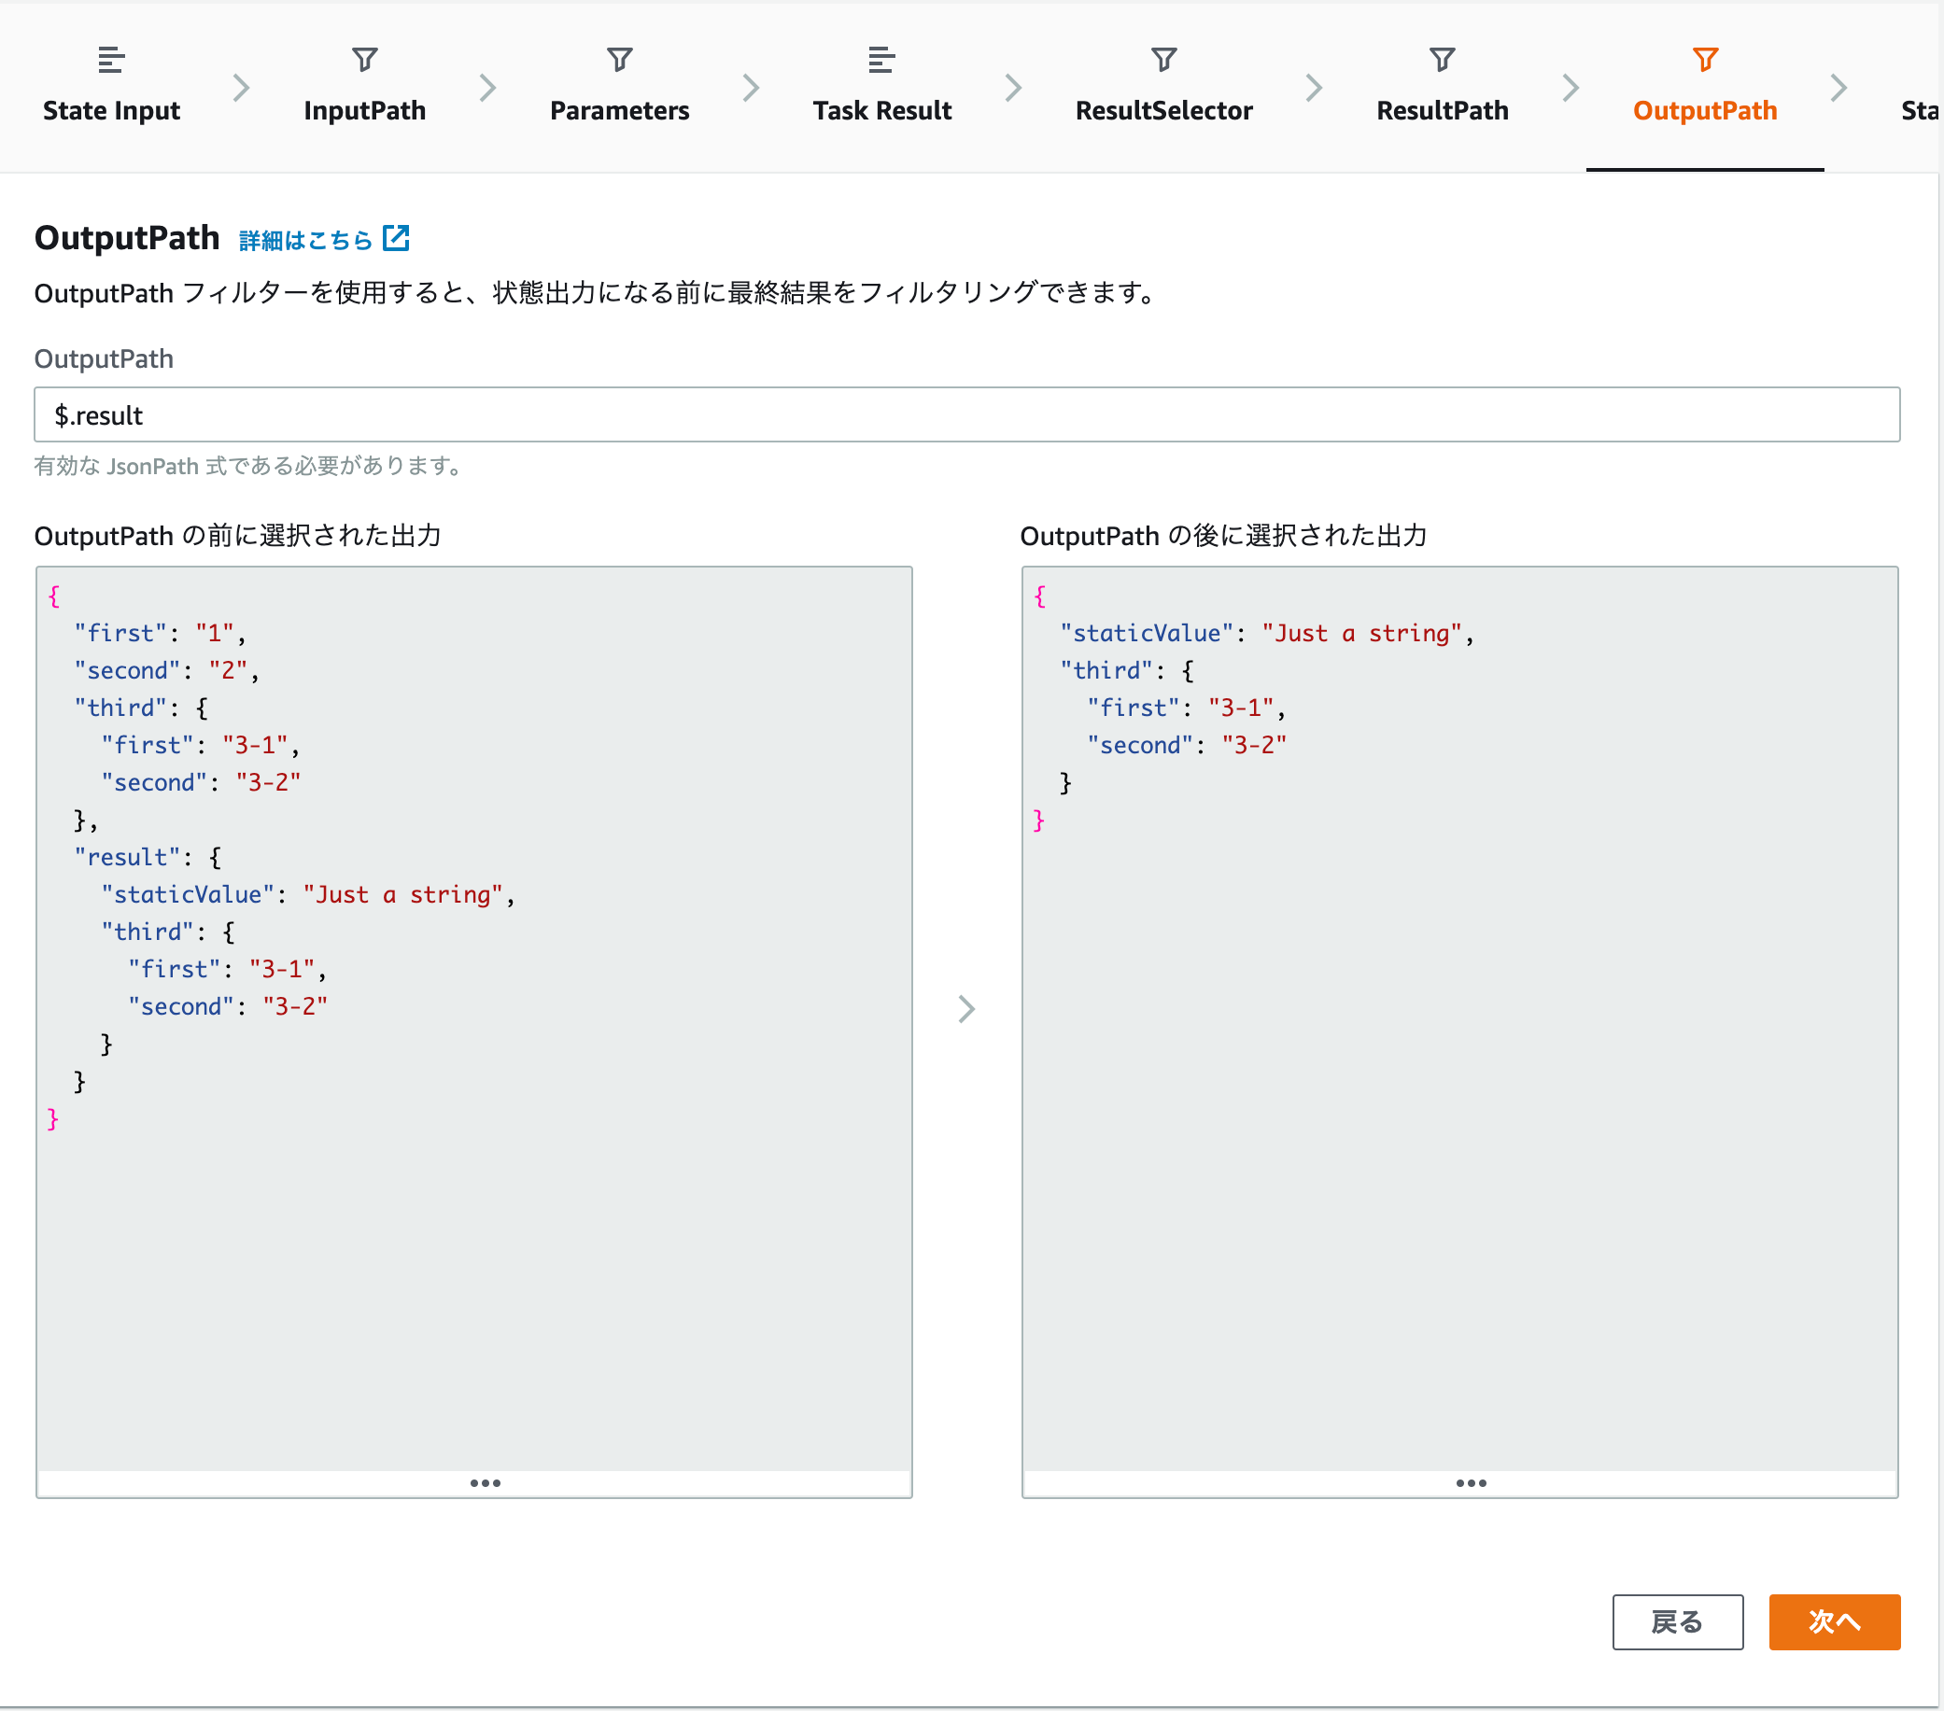Grab the left output panel's resize handle dots

pyautogui.click(x=485, y=1483)
